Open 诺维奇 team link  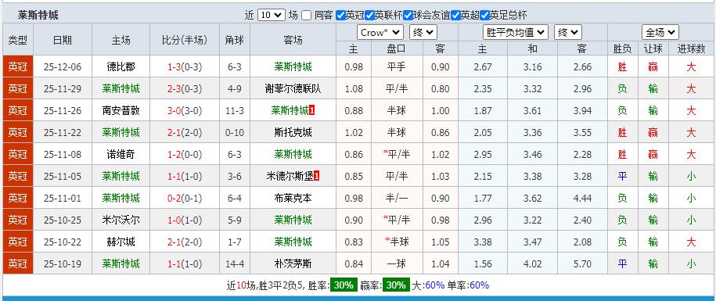121,155
